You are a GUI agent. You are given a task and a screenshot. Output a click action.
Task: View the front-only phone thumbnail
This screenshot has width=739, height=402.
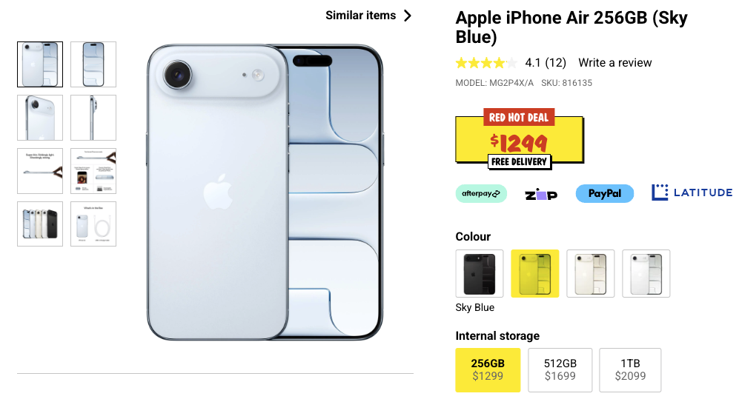click(93, 64)
